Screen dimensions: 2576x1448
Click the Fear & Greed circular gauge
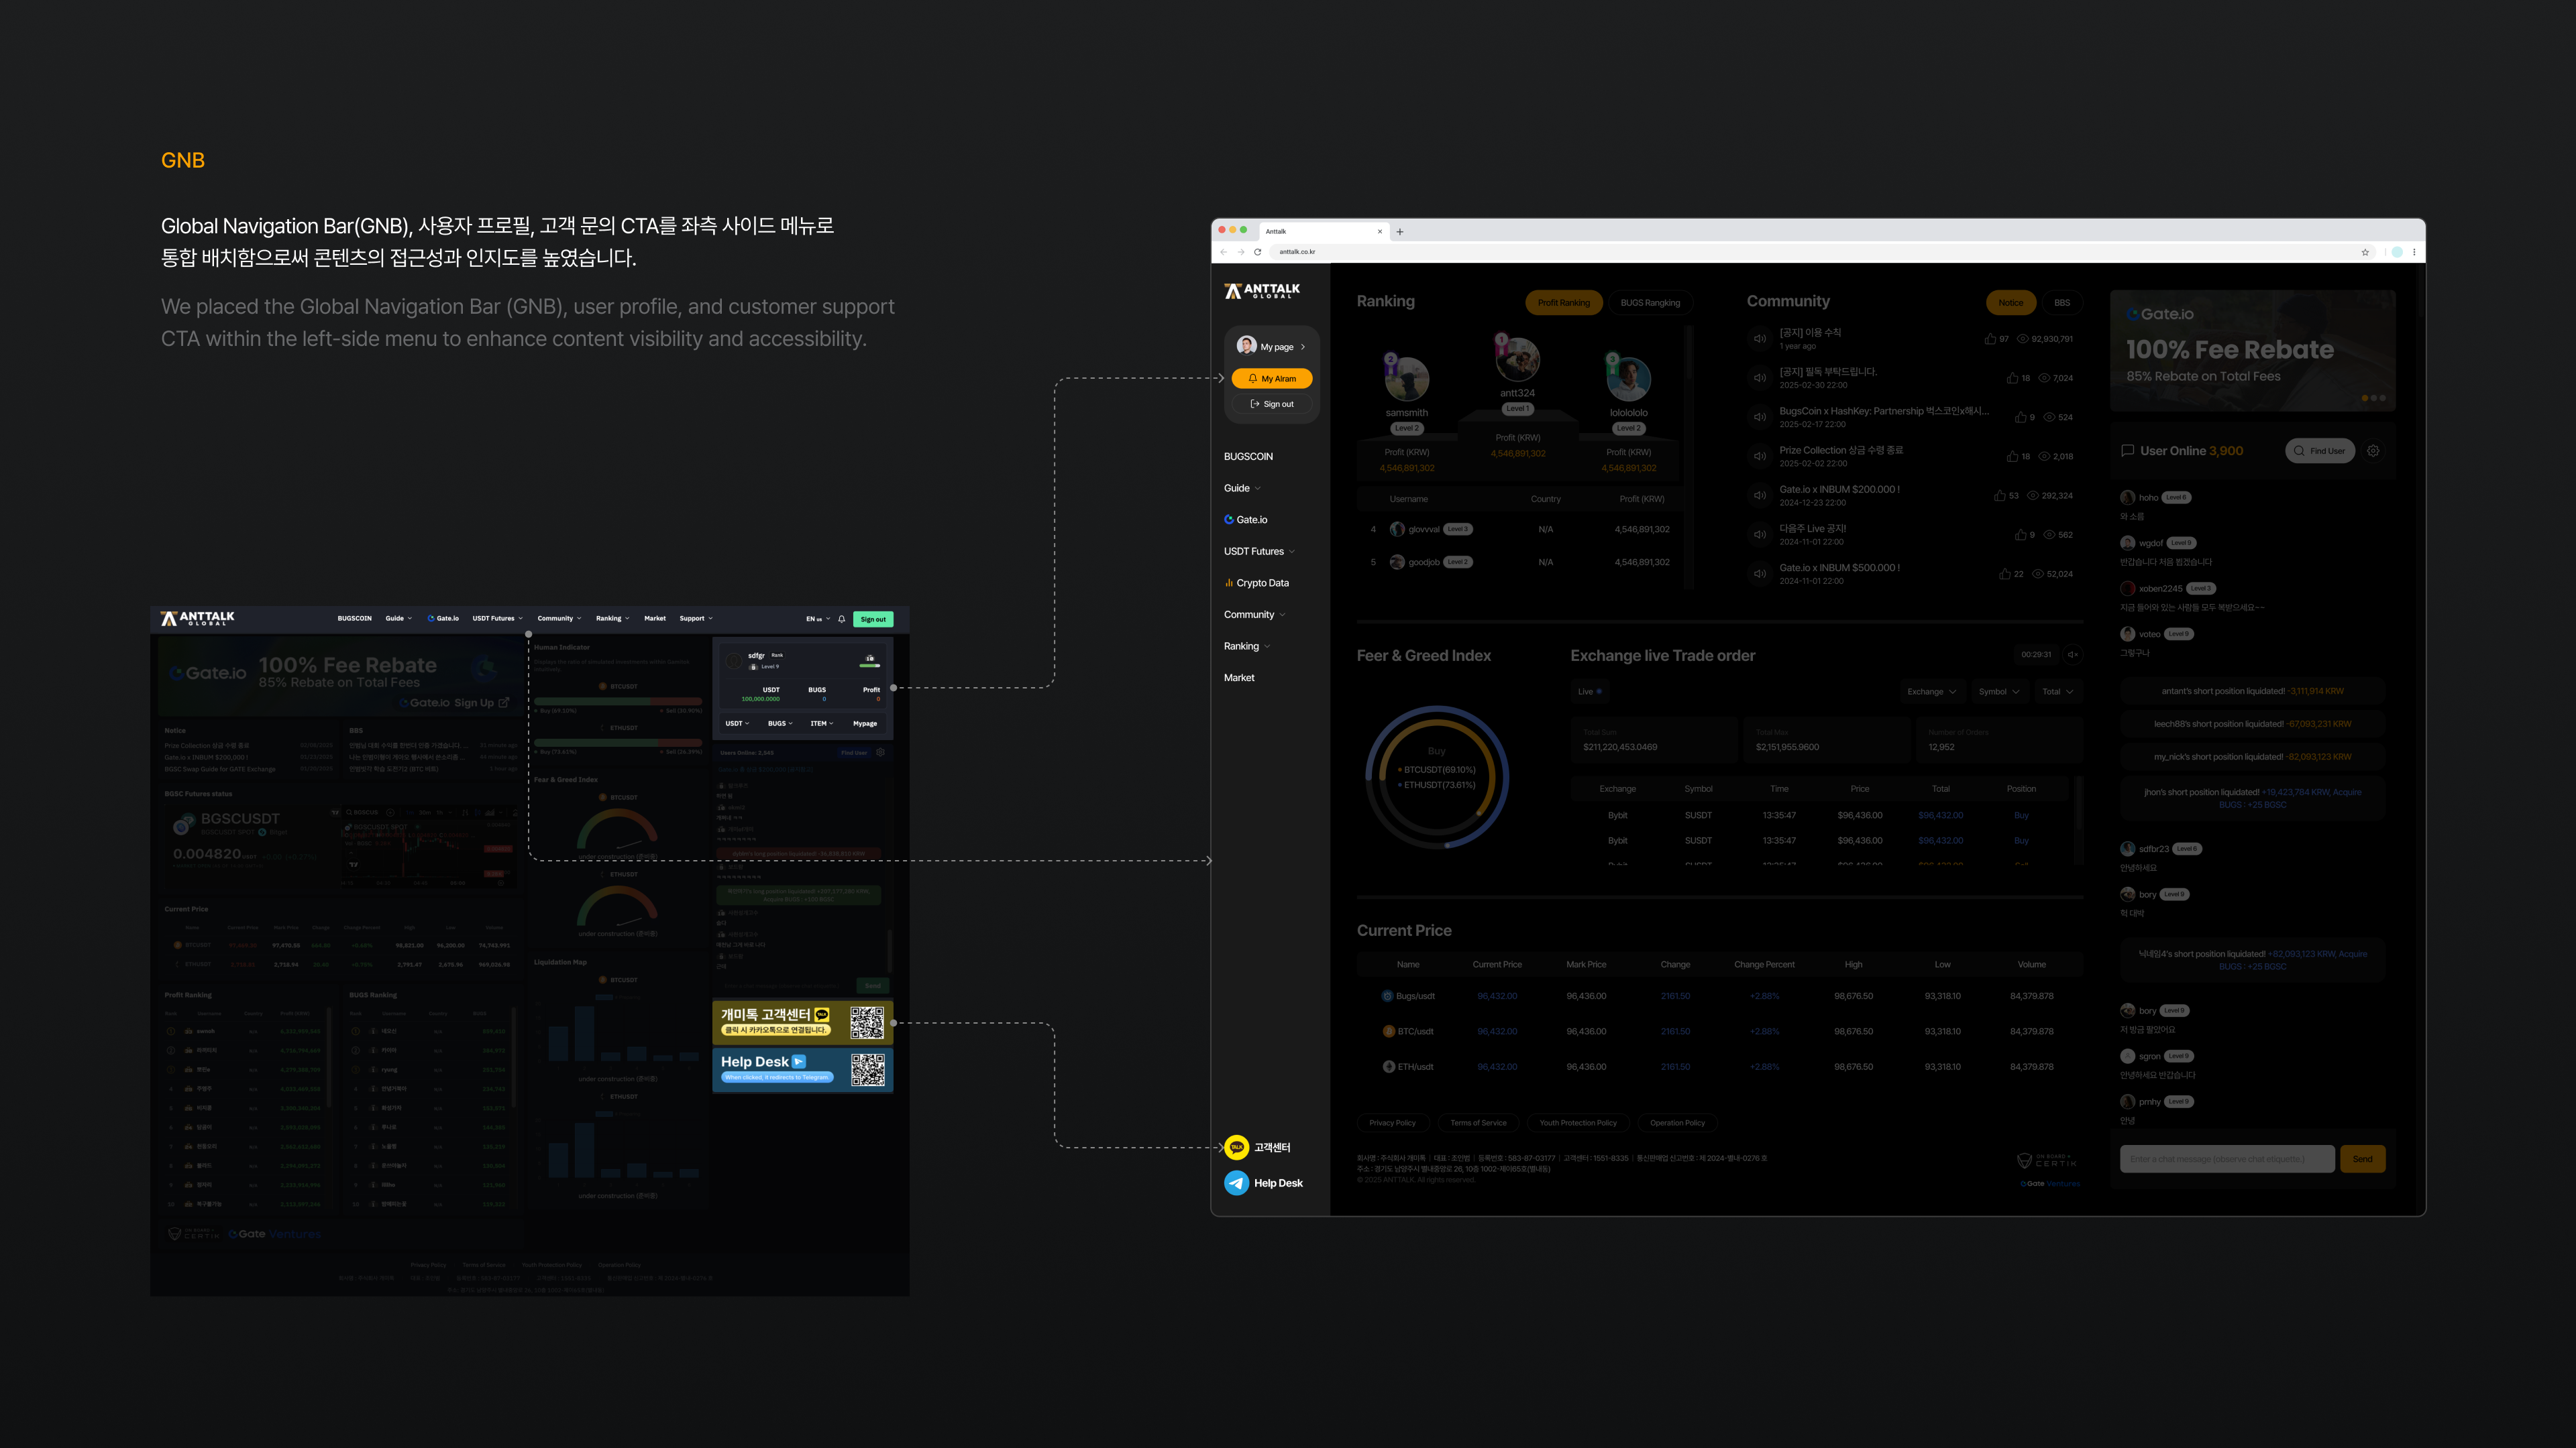coord(1437,778)
